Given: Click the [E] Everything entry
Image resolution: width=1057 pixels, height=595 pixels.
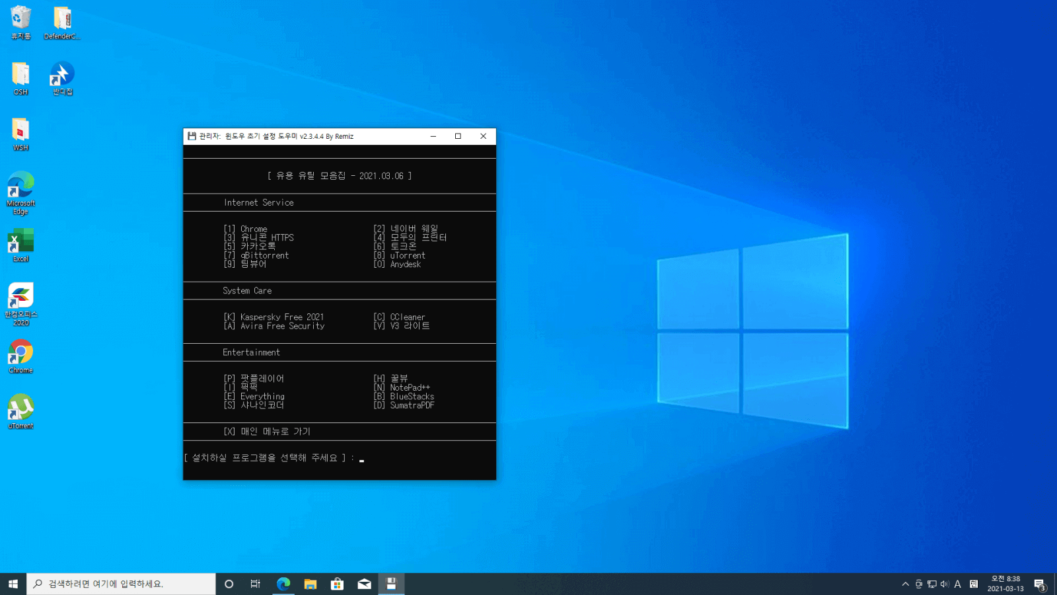Looking at the screenshot, I should 254,396.
